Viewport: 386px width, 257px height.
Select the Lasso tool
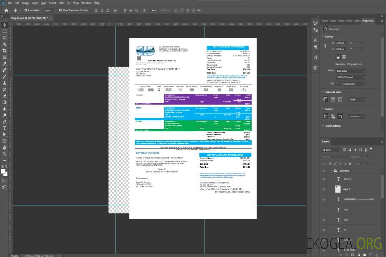pyautogui.click(x=4, y=37)
